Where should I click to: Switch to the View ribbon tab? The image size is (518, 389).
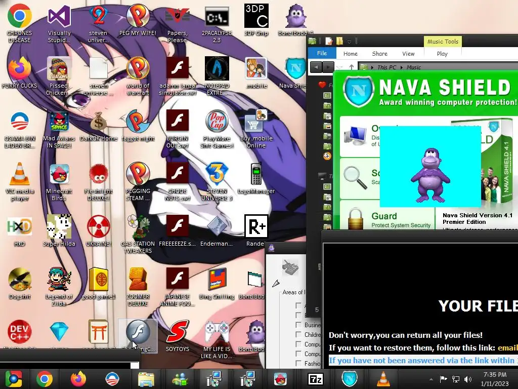pos(408,54)
